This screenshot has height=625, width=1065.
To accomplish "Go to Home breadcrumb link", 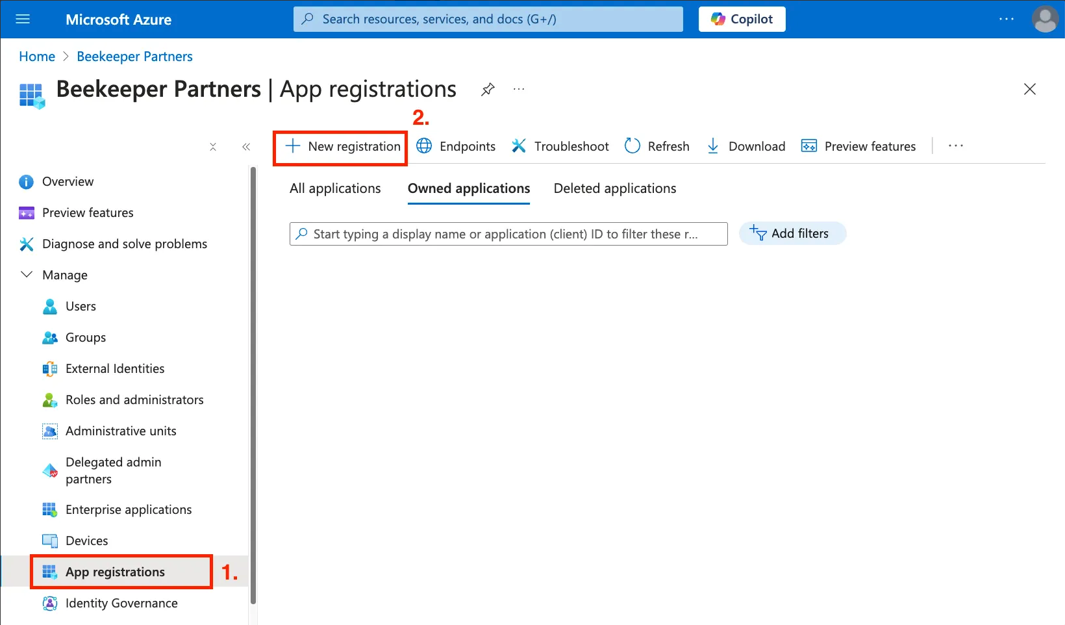I will (37, 57).
